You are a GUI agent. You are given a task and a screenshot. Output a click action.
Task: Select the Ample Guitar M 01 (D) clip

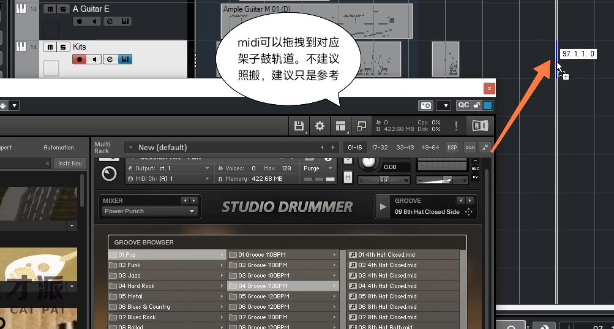click(316, 21)
